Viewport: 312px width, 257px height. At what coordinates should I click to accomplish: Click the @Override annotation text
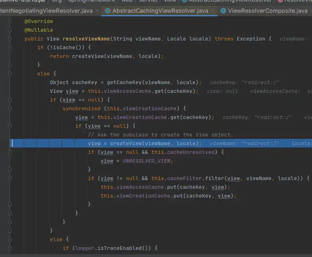(38, 21)
